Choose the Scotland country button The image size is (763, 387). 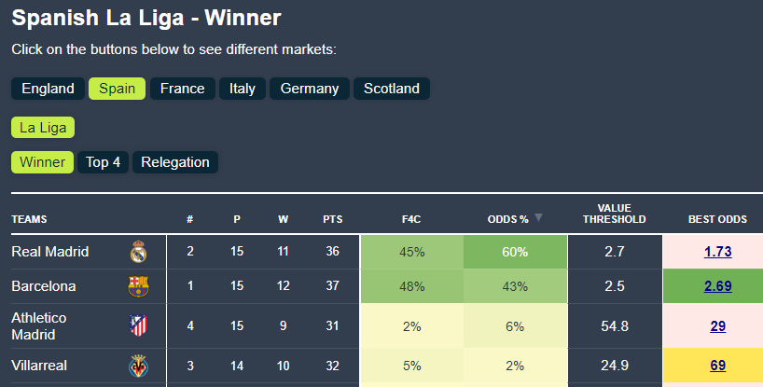[392, 89]
